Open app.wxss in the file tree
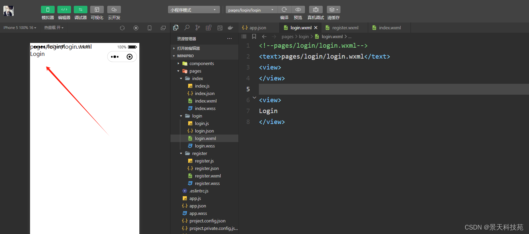This screenshot has width=529, height=234. point(204,213)
